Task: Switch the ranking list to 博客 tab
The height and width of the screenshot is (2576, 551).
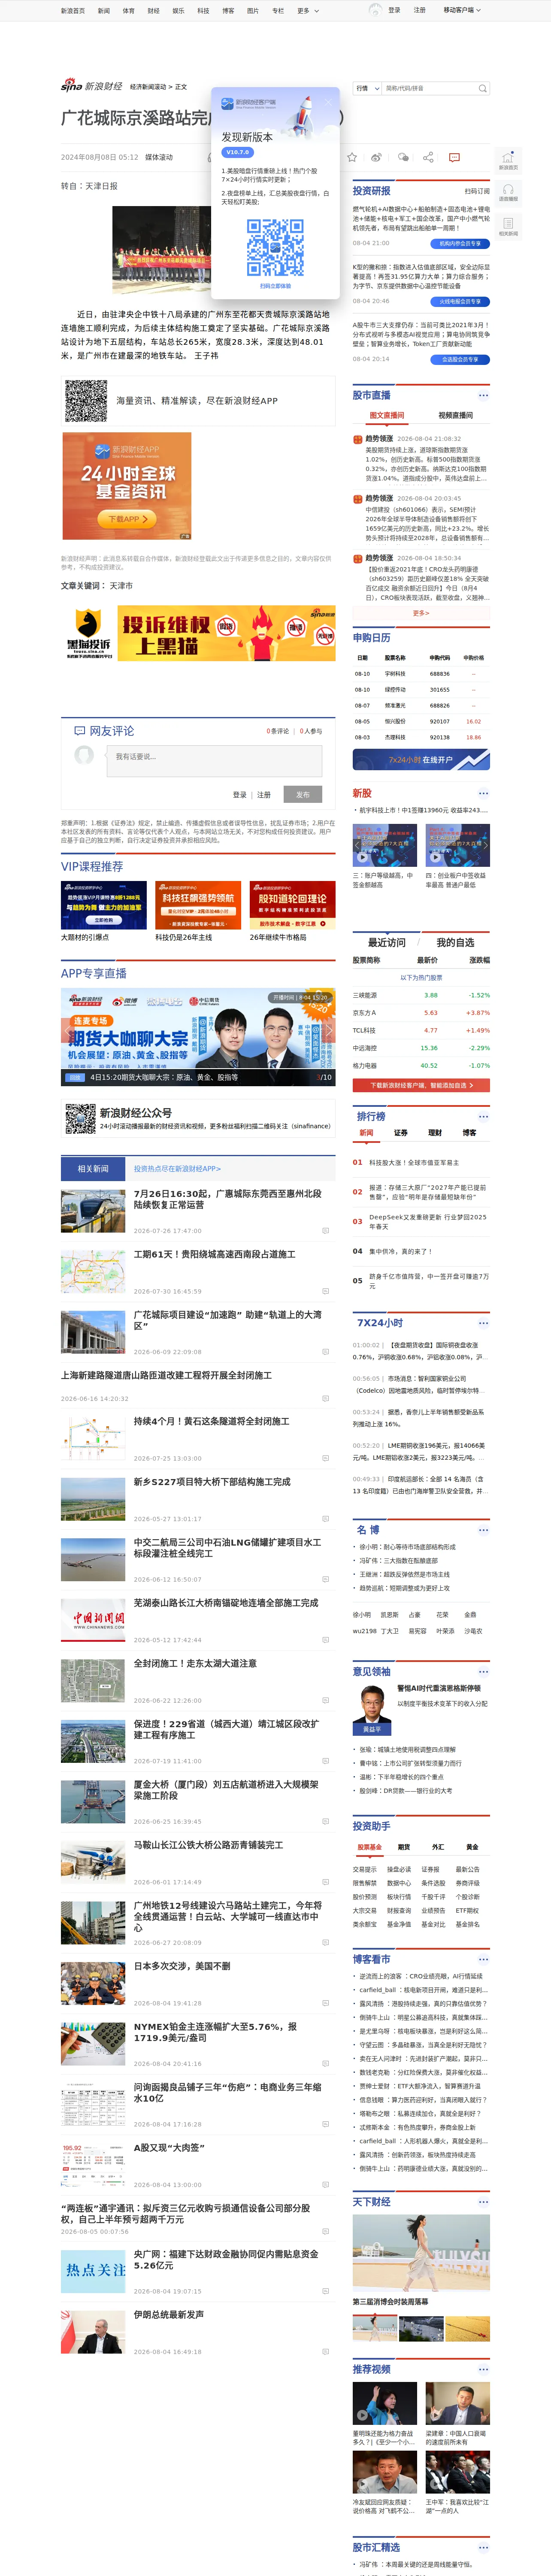Action: pos(469,1133)
